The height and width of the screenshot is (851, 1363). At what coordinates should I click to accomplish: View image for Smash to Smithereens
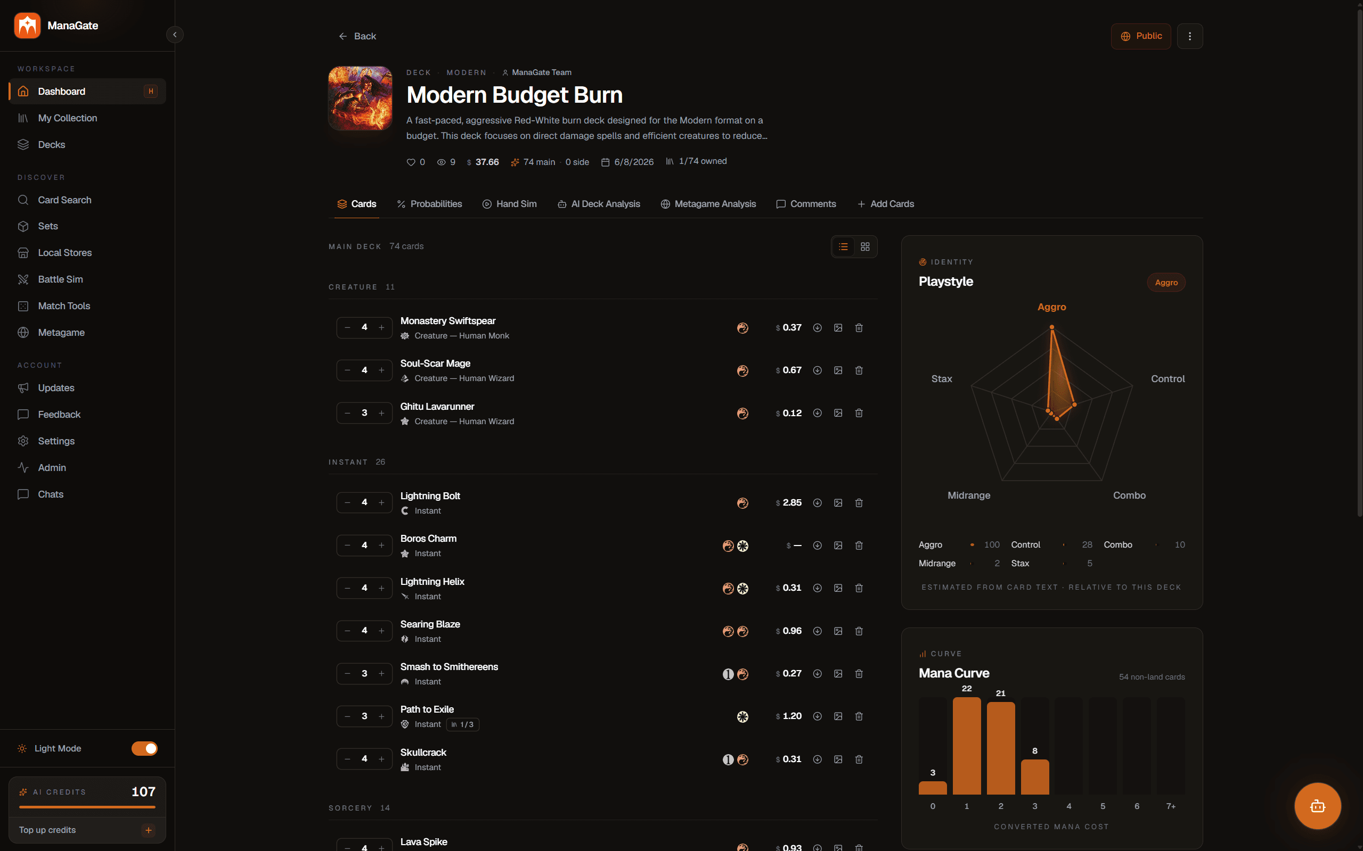[838, 674]
